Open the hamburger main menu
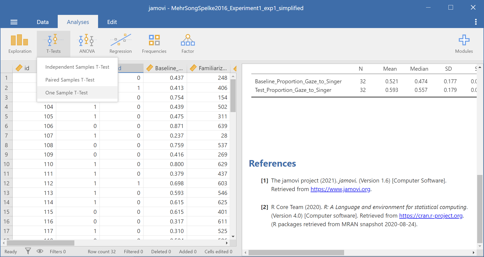Image resolution: width=484 pixels, height=257 pixels. [14, 22]
